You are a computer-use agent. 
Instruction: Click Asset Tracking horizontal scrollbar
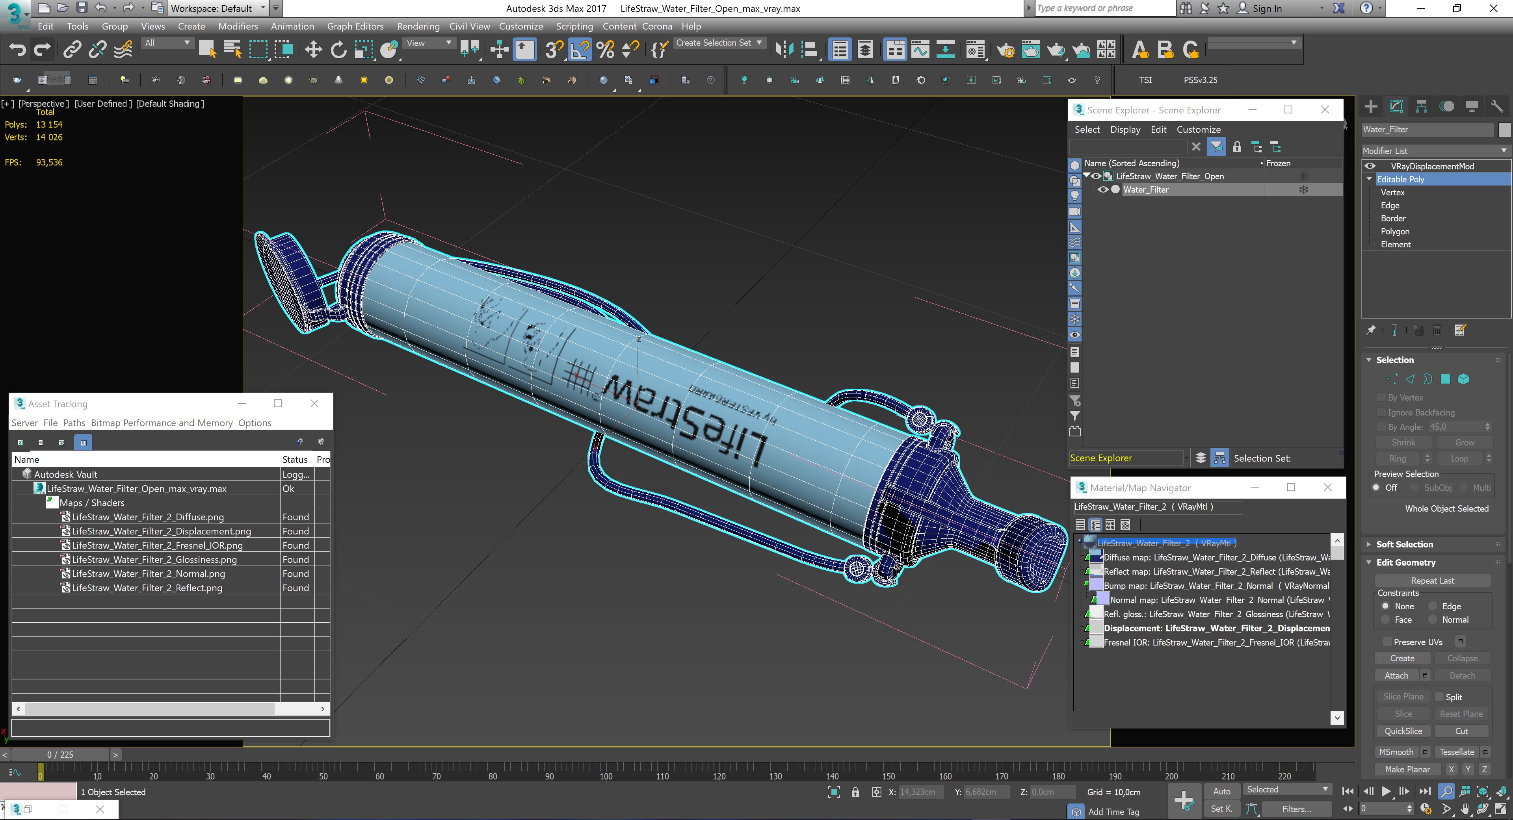(150, 709)
